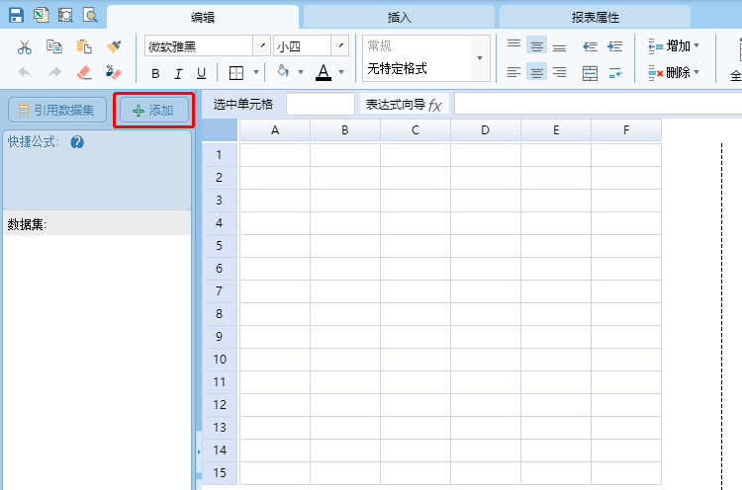The width and height of the screenshot is (742, 490).
Task: Align text right
Action: tap(559, 72)
